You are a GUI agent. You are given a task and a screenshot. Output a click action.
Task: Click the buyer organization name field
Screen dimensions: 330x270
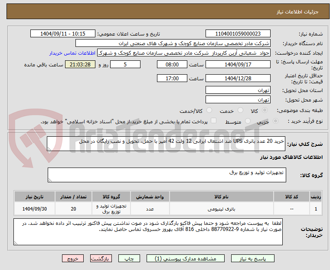173,43
